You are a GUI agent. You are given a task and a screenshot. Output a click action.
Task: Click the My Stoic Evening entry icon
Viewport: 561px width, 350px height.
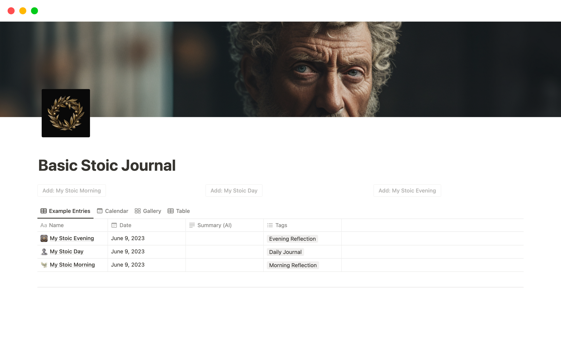coord(44,238)
